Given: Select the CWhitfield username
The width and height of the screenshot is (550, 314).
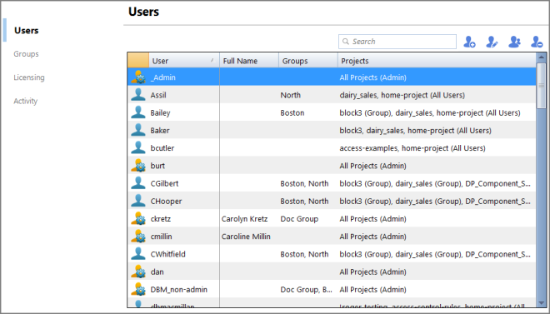Looking at the screenshot, I should pos(168,254).
